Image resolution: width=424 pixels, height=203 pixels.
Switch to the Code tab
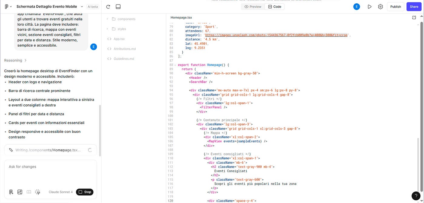tap(275, 7)
